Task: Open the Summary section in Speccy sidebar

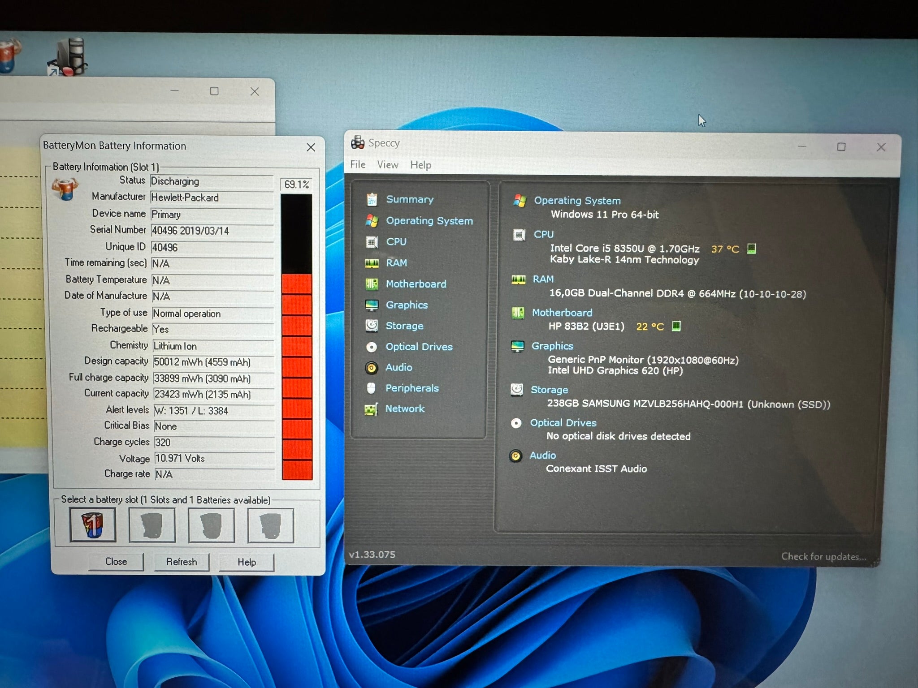Action: tap(410, 199)
